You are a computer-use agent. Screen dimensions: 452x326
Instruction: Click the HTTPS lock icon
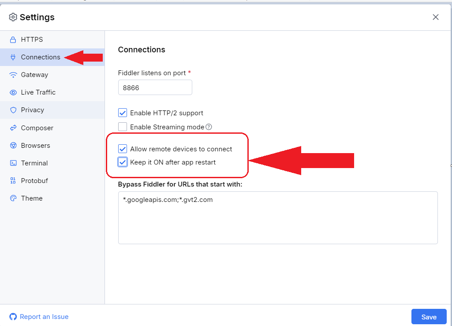click(x=13, y=40)
